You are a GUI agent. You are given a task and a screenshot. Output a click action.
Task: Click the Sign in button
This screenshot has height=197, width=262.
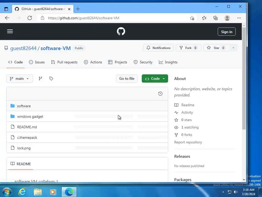click(227, 32)
